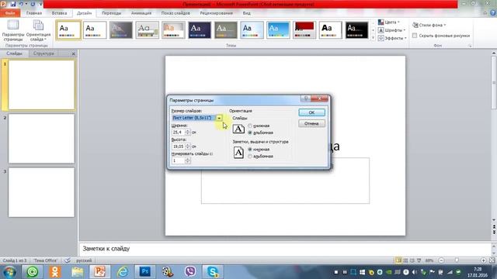Start Slide Show view icon in status bar
The width and height of the screenshot is (497, 279).
(x=419, y=260)
